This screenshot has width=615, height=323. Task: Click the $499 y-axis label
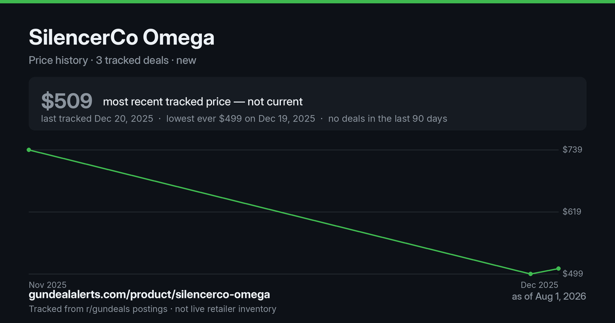[x=572, y=274]
